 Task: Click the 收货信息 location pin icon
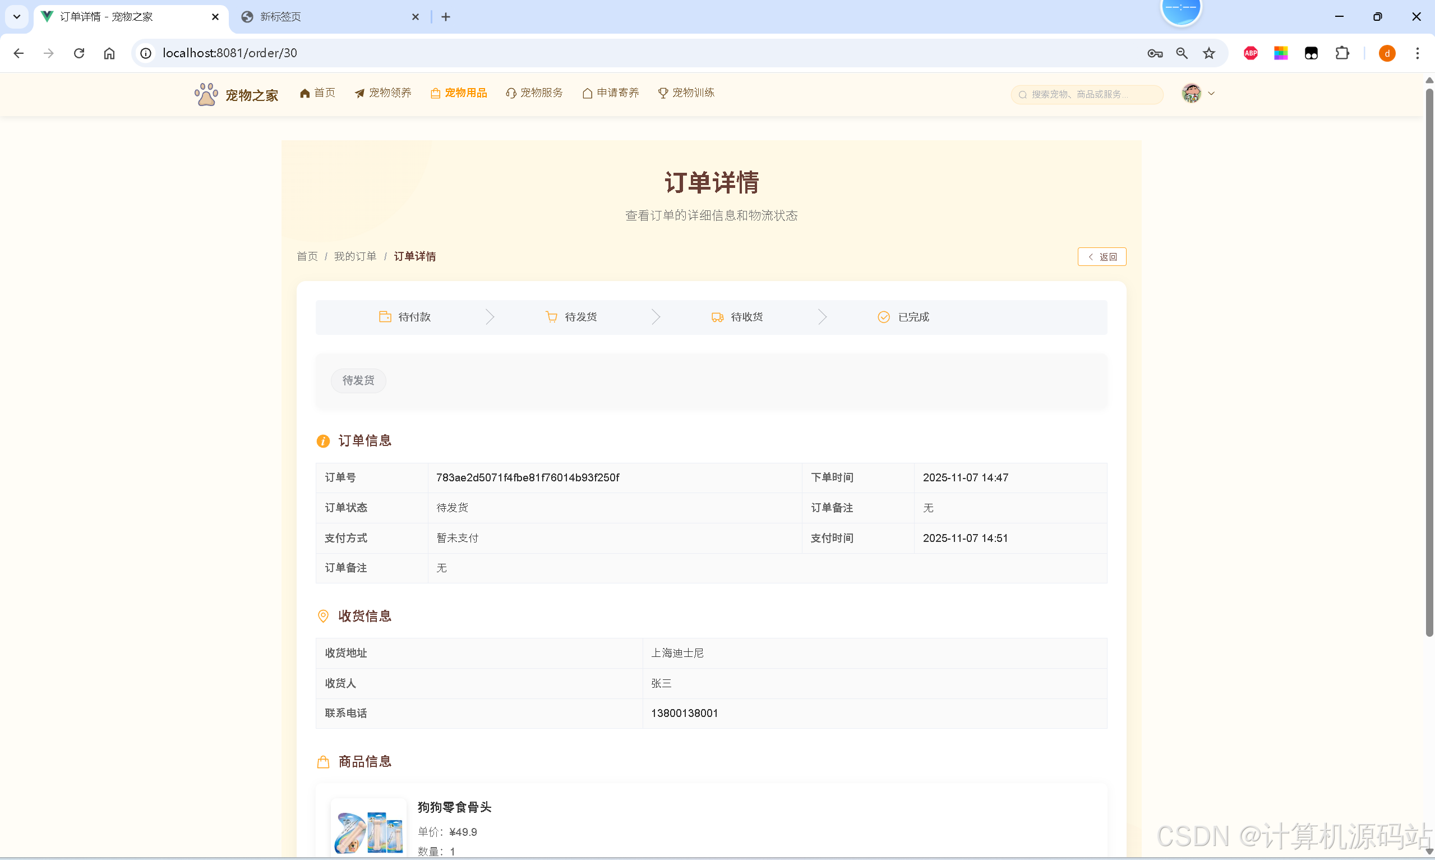[323, 616]
